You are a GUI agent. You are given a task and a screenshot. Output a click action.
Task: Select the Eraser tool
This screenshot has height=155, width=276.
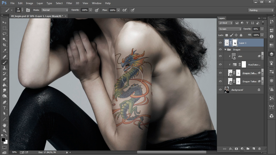5,79
